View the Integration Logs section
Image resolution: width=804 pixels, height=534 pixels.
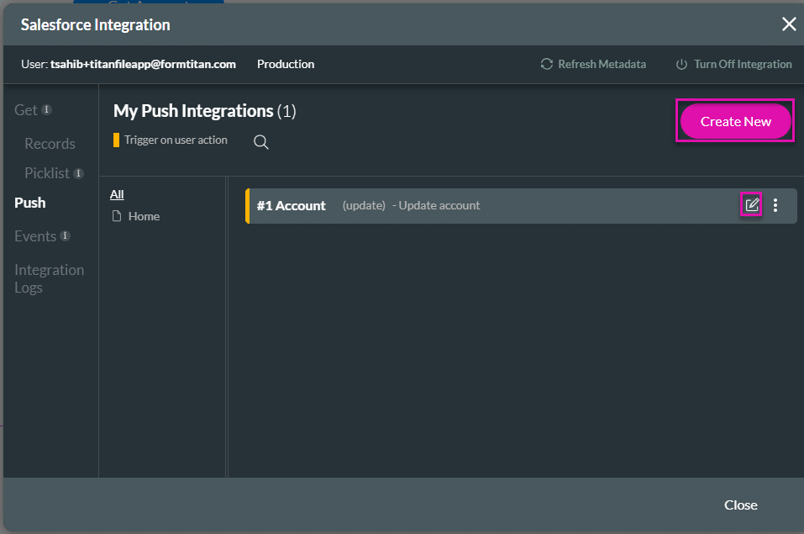(49, 278)
